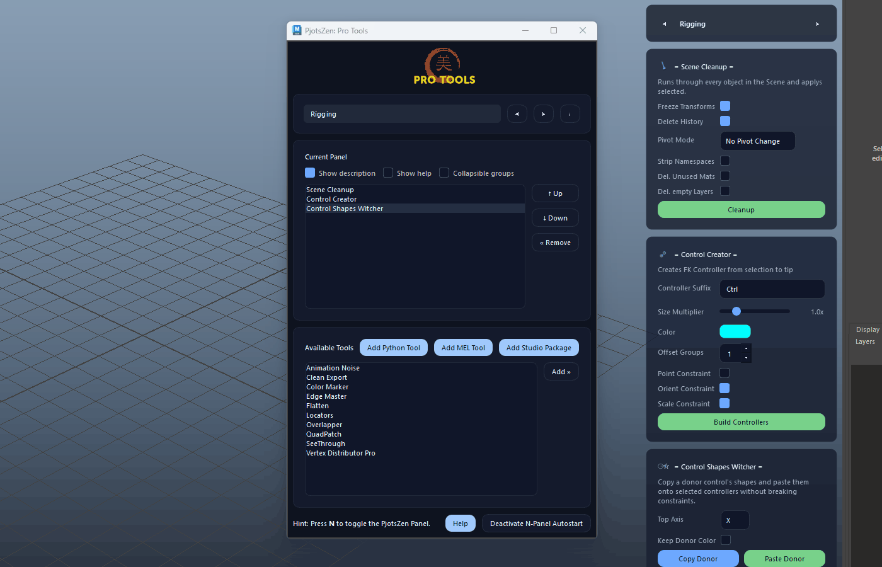Click Deactivate N-Panel Autostart button
Image resolution: width=882 pixels, height=567 pixels.
(536, 524)
